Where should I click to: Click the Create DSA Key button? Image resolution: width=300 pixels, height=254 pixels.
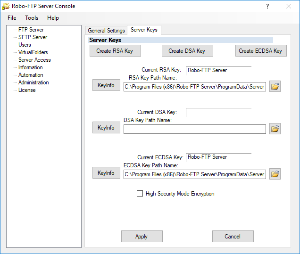187,50
